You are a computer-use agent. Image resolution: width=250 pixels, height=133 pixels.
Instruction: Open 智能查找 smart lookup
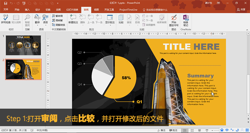[x=27, y=19]
